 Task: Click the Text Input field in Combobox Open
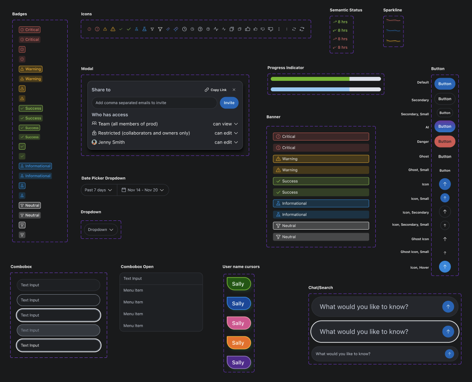pyautogui.click(x=161, y=278)
